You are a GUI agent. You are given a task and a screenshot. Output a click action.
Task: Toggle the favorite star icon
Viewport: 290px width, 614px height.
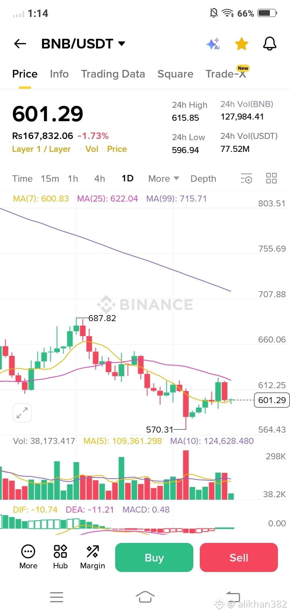pyautogui.click(x=241, y=44)
